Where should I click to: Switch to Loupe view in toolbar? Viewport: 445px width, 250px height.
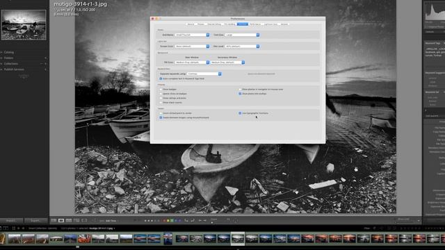coord(61,221)
